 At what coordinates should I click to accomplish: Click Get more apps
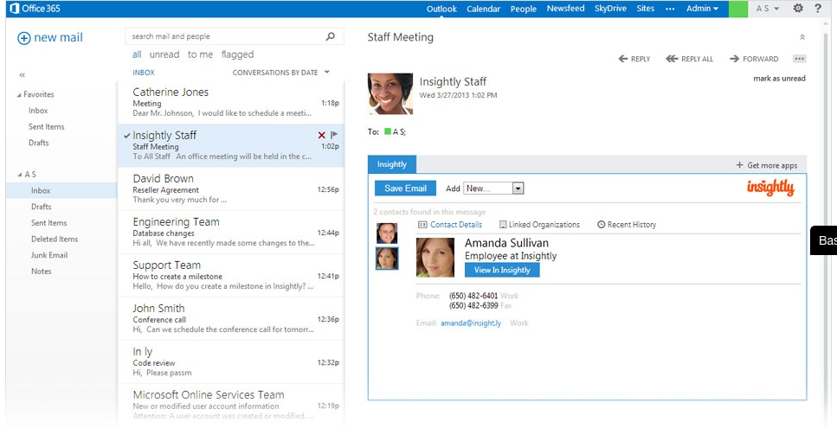tap(767, 165)
